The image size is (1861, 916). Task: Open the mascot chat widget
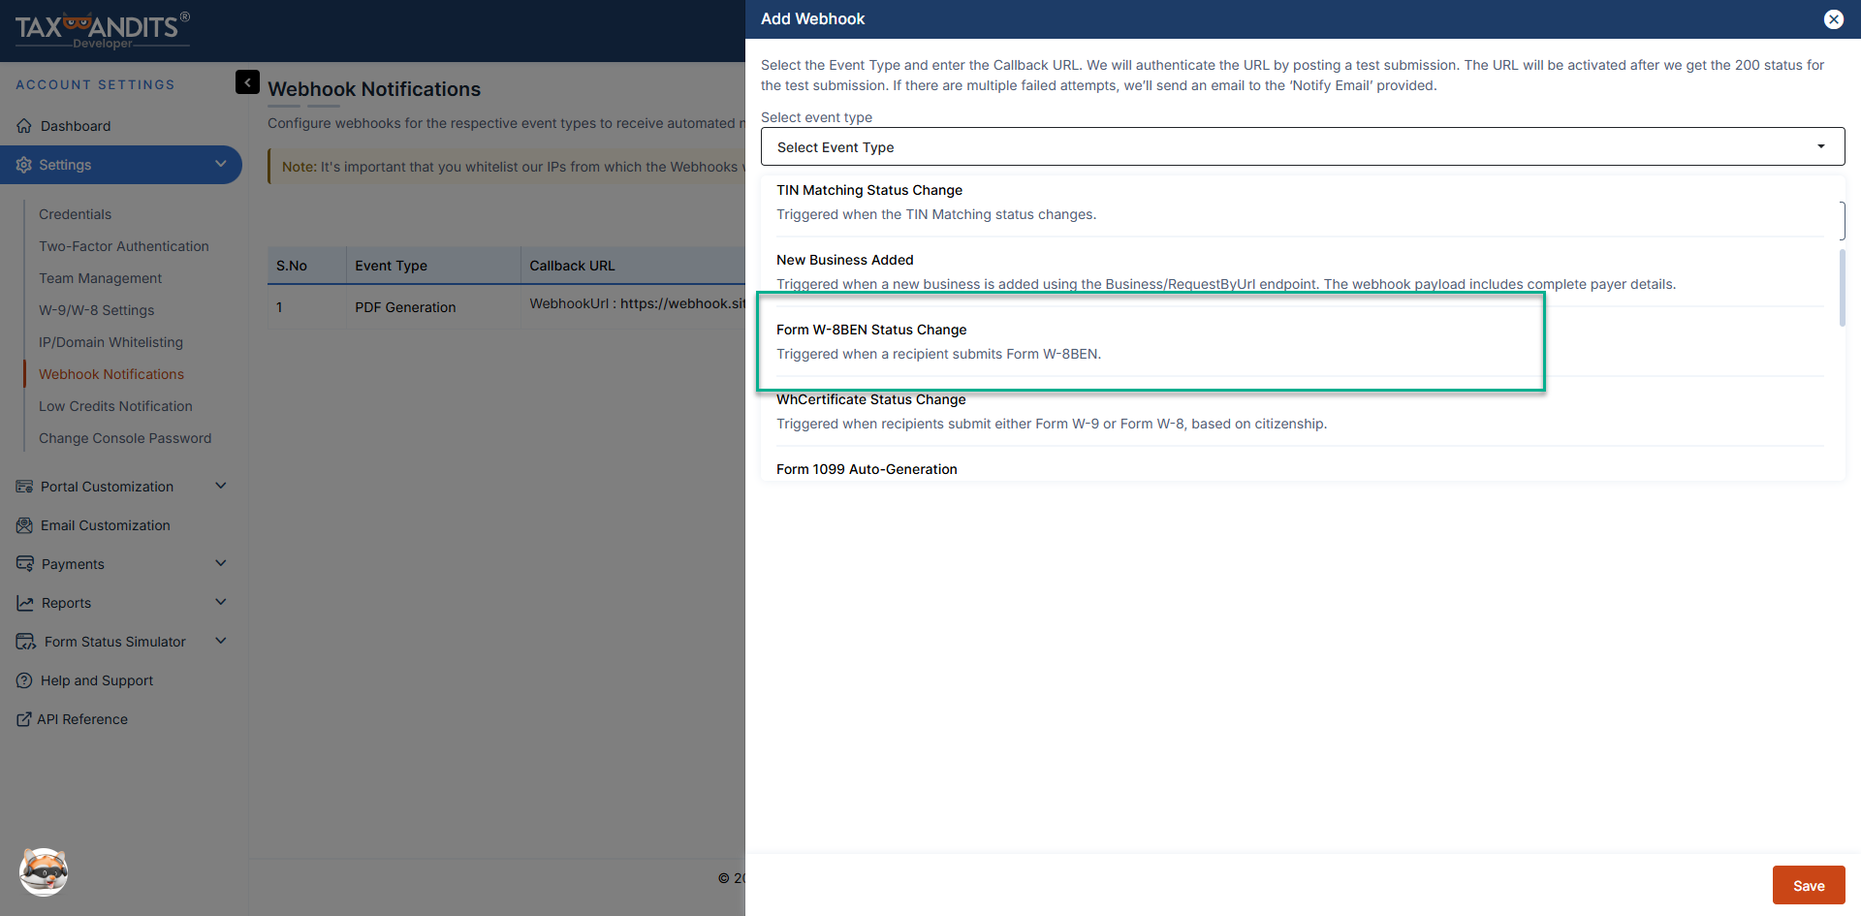(x=42, y=872)
